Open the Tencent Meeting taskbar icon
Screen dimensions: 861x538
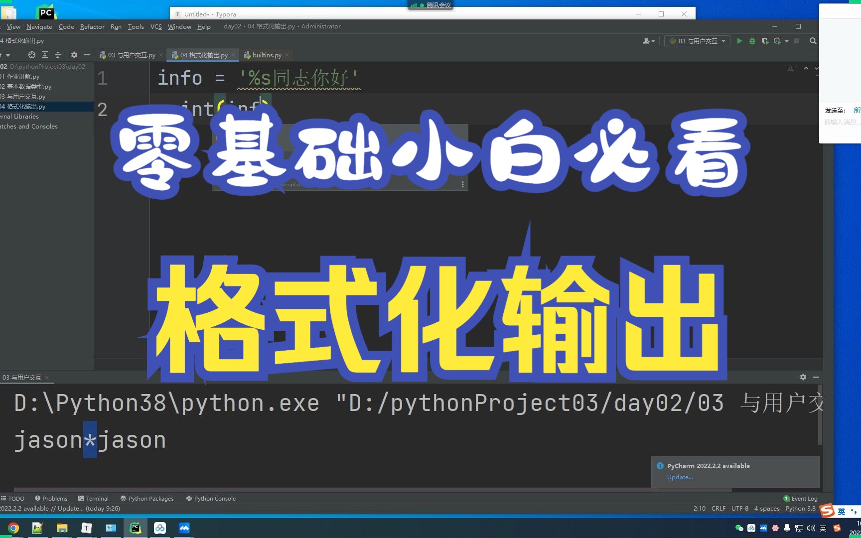pos(184,528)
